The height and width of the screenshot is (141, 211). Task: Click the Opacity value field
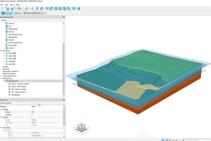47,114
